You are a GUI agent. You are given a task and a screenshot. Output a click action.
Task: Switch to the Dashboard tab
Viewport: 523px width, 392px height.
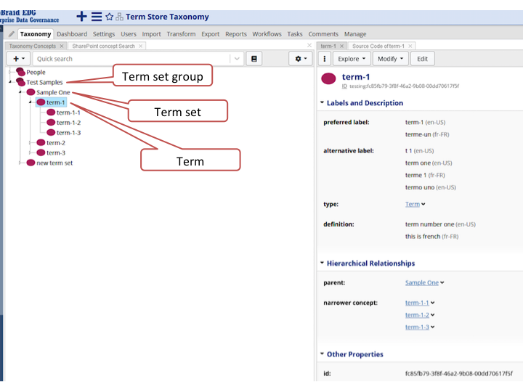coord(72,34)
